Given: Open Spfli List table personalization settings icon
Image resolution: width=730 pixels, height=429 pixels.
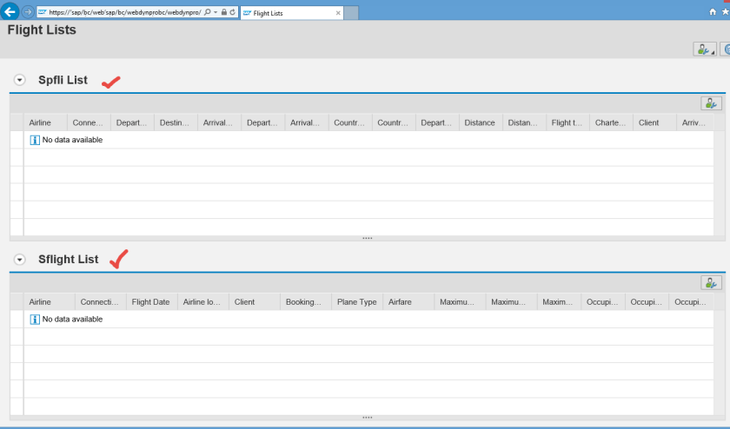Looking at the screenshot, I should point(711,102).
